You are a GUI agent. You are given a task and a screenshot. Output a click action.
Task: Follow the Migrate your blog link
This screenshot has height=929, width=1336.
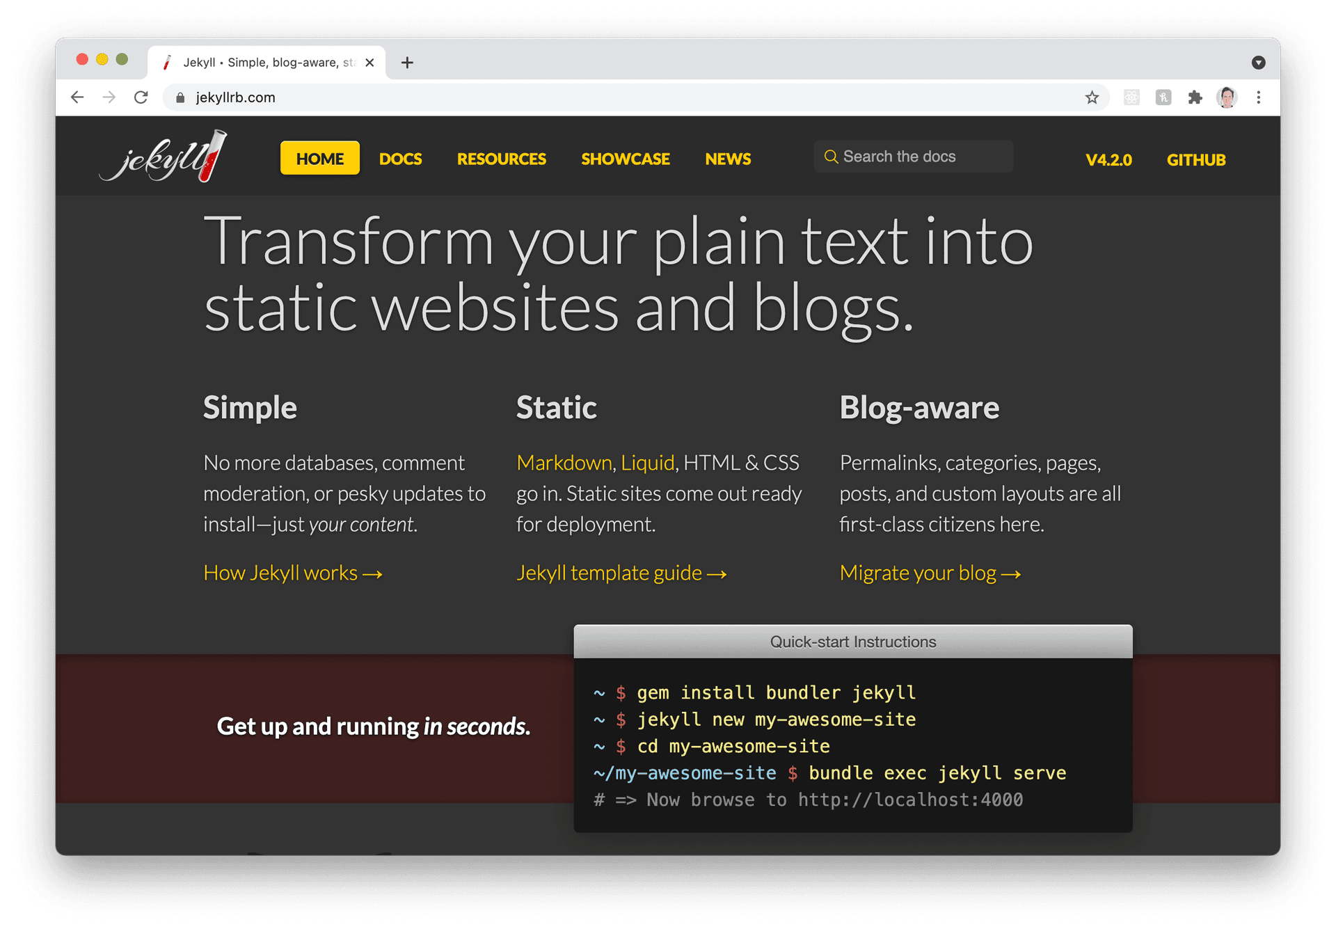tap(930, 573)
